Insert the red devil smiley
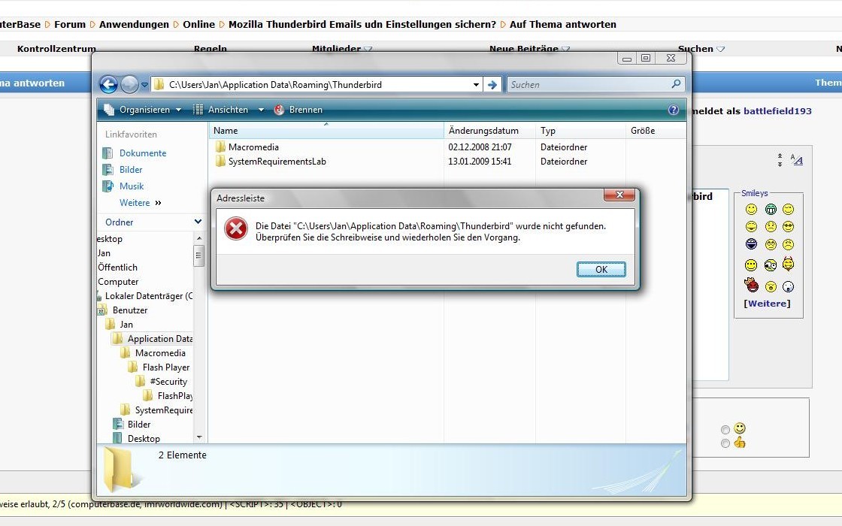This screenshot has width=842, height=526. (x=751, y=285)
